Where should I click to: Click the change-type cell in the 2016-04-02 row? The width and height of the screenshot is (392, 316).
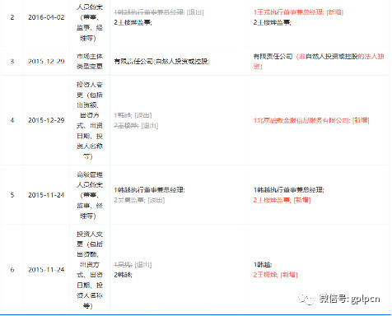pos(90,22)
